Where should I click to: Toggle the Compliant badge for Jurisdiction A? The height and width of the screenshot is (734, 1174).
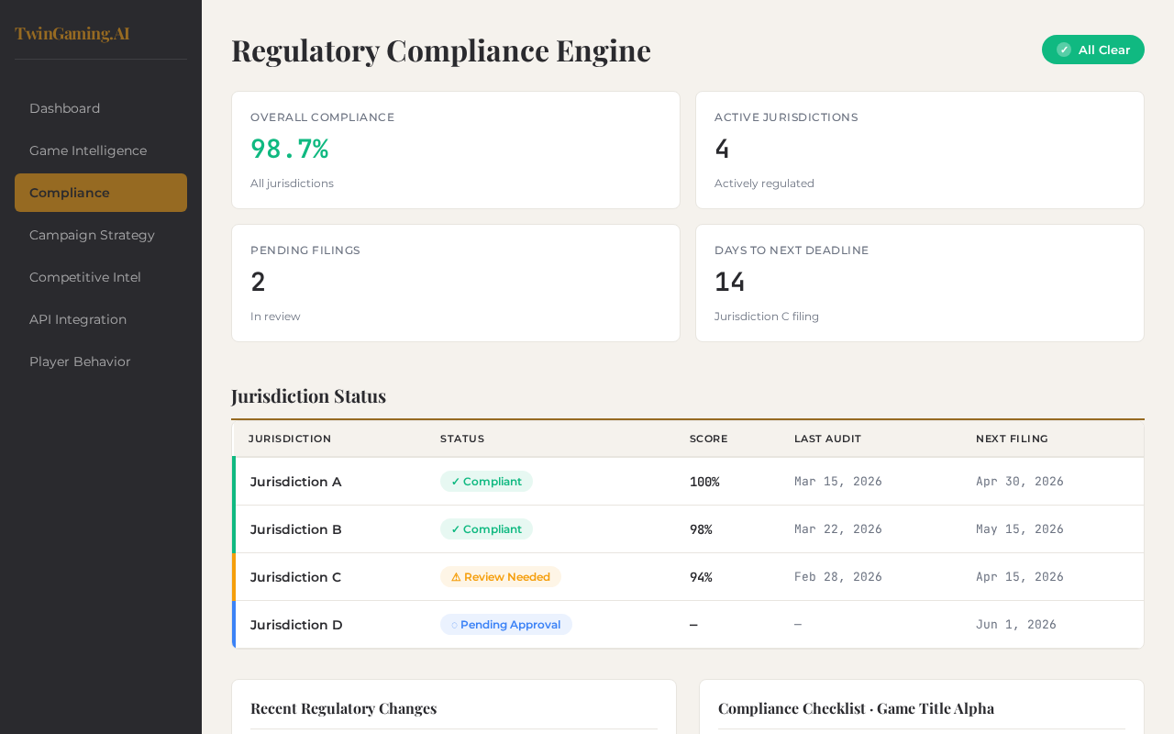[486, 480]
